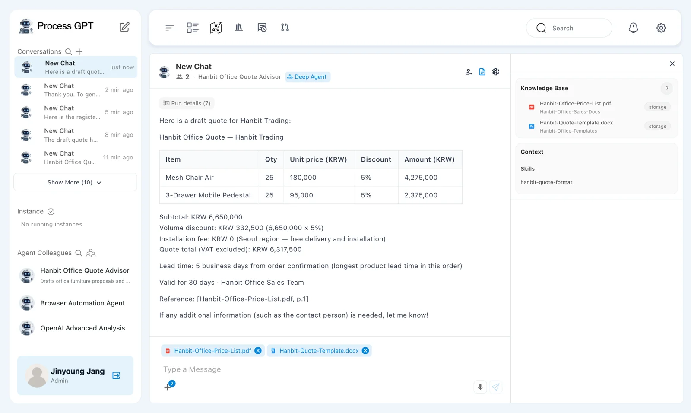The height and width of the screenshot is (413, 691).
Task: Open agent colleagues group icon
Action: pos(91,253)
